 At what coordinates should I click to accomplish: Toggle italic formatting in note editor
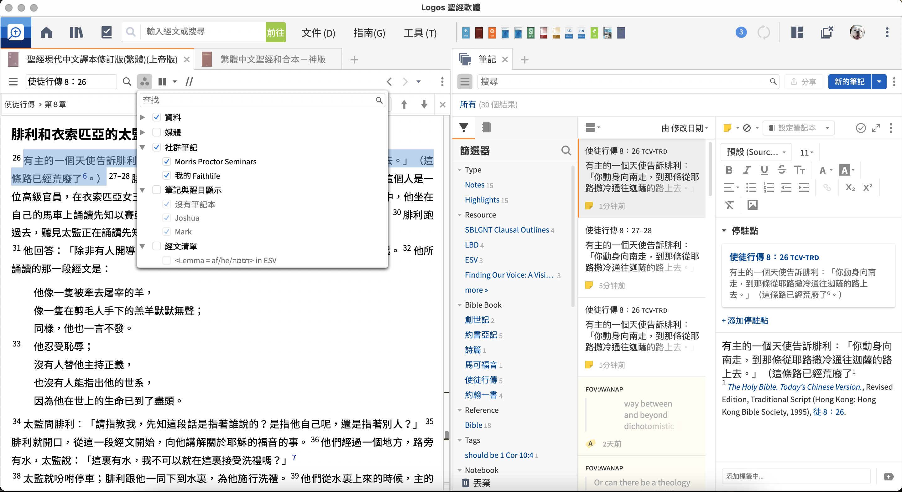click(x=747, y=170)
